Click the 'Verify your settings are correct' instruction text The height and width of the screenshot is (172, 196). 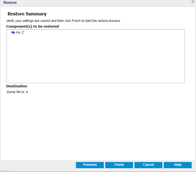pos(35,21)
